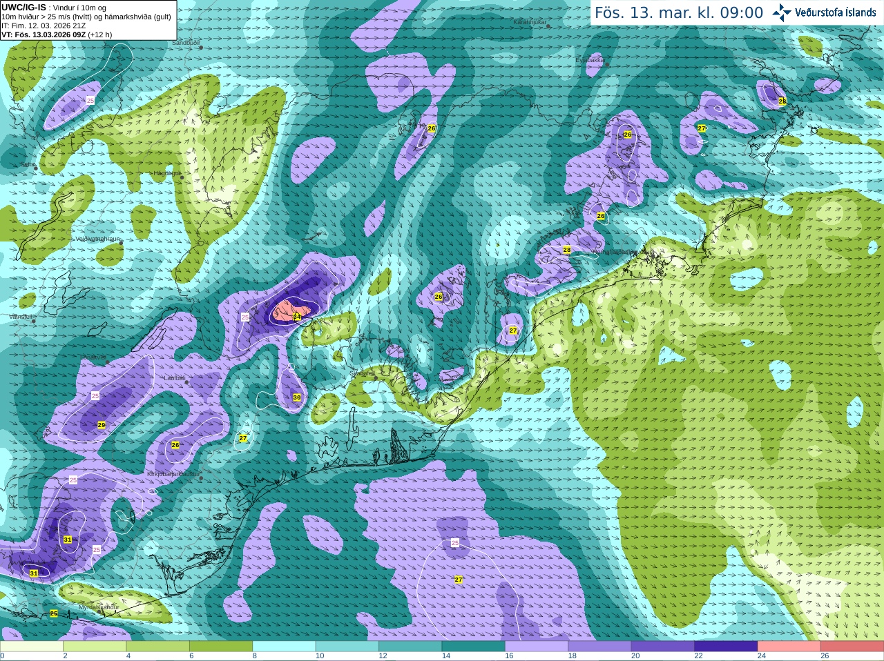Pick the 20–22 m/s legend swatch

(663, 647)
